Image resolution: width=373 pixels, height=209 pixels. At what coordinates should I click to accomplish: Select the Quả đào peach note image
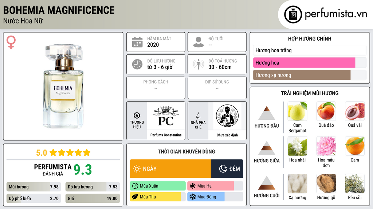tap(326, 111)
